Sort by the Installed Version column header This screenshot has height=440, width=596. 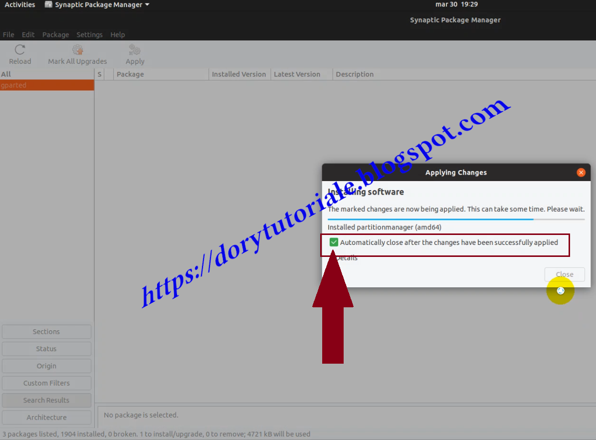(x=239, y=74)
